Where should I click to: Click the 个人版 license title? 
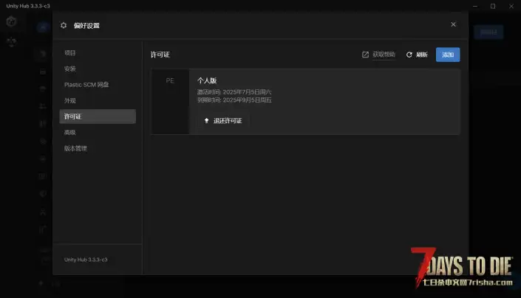[x=207, y=80]
